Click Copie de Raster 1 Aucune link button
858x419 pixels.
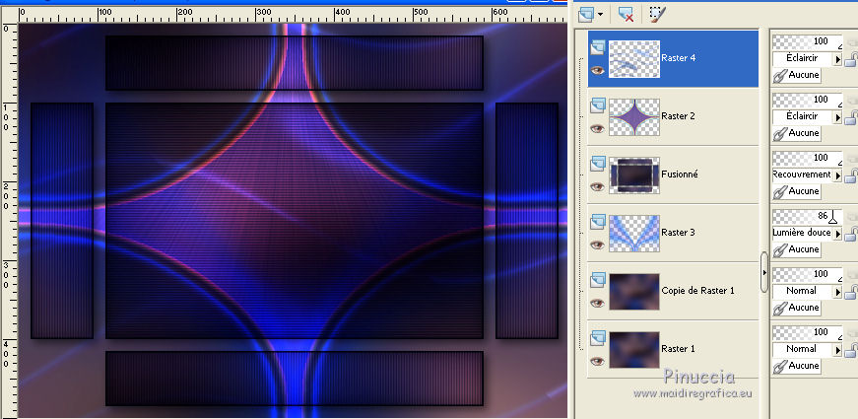pyautogui.click(x=797, y=308)
